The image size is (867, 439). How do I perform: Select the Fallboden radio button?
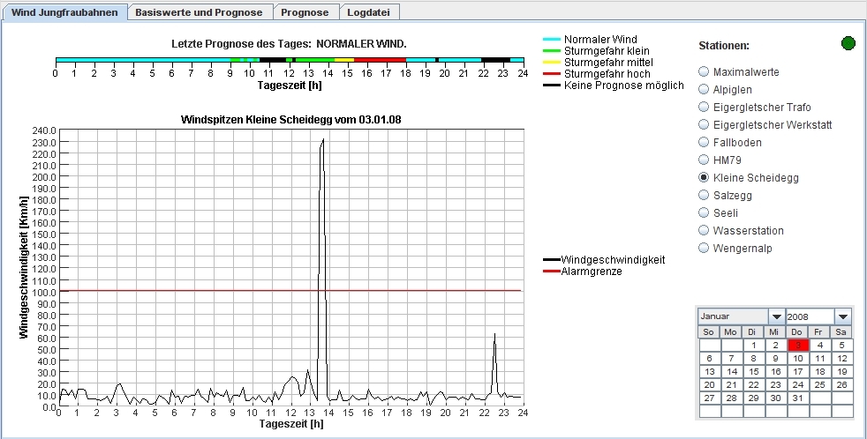pos(704,143)
